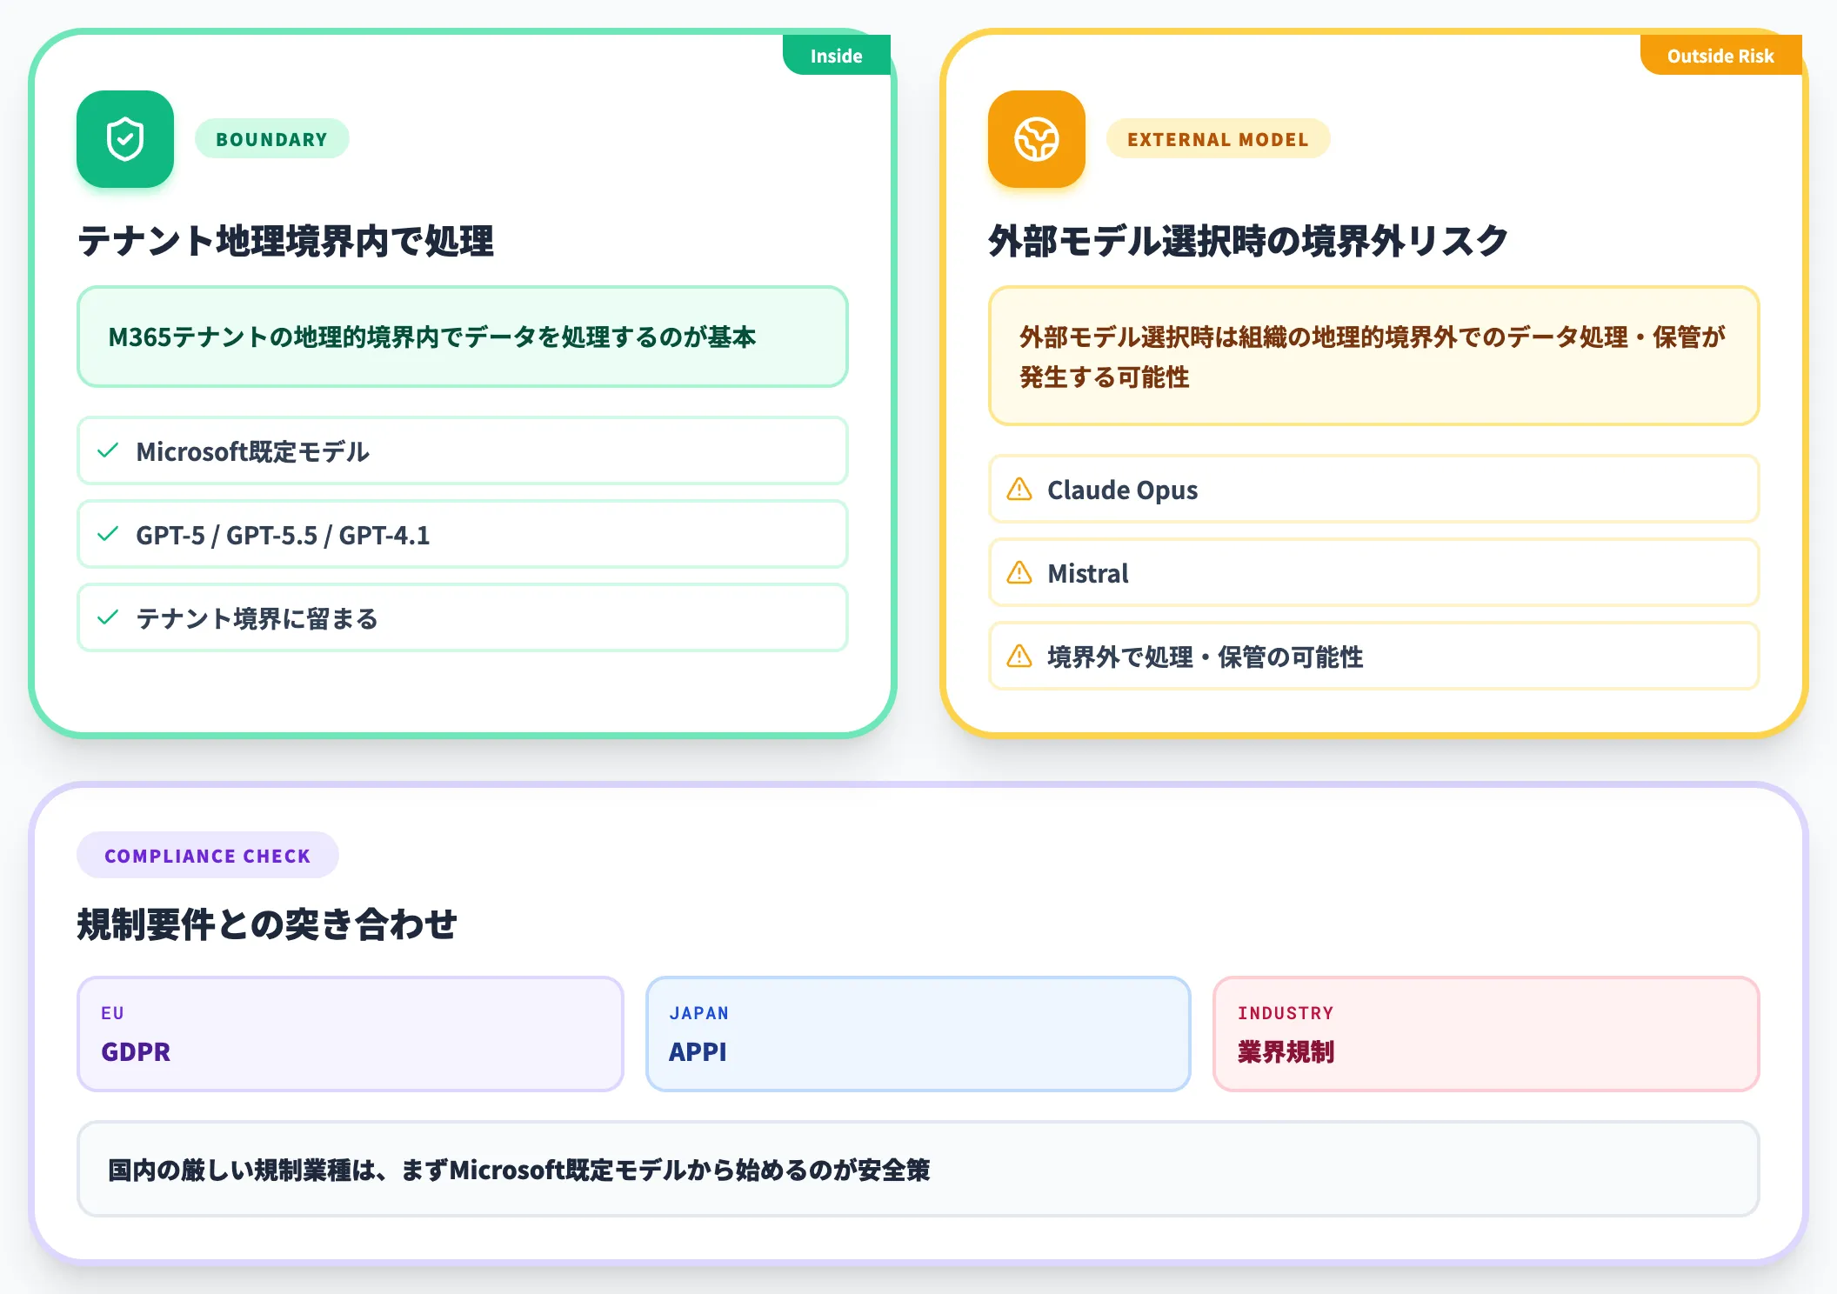This screenshot has height=1294, width=1837.
Task: Click the BOUNDARY badge
Action: [271, 139]
